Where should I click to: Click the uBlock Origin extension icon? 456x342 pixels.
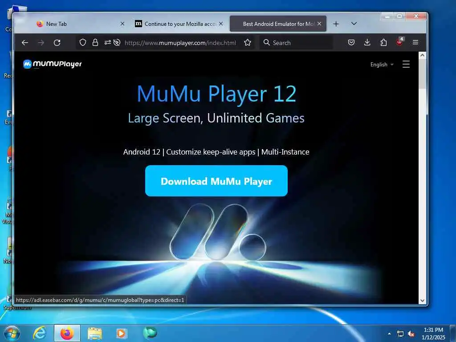click(x=400, y=42)
